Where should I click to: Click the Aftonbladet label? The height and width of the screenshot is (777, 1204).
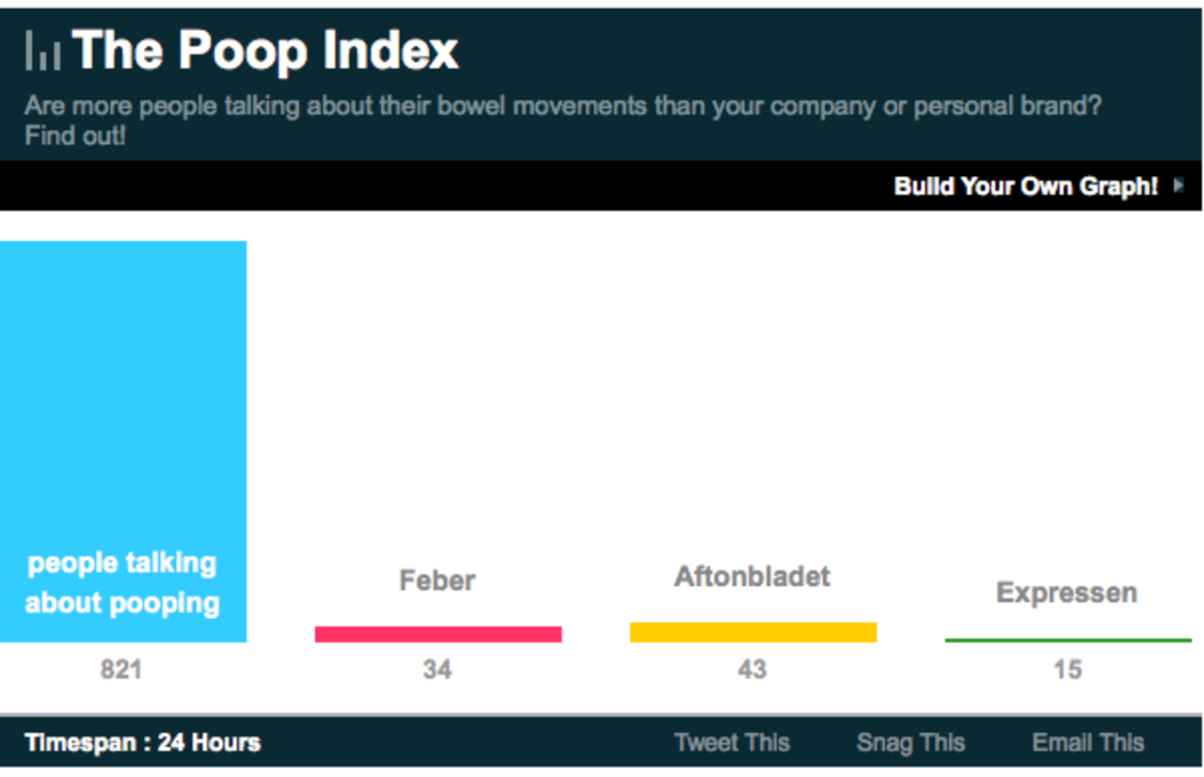[x=752, y=576]
